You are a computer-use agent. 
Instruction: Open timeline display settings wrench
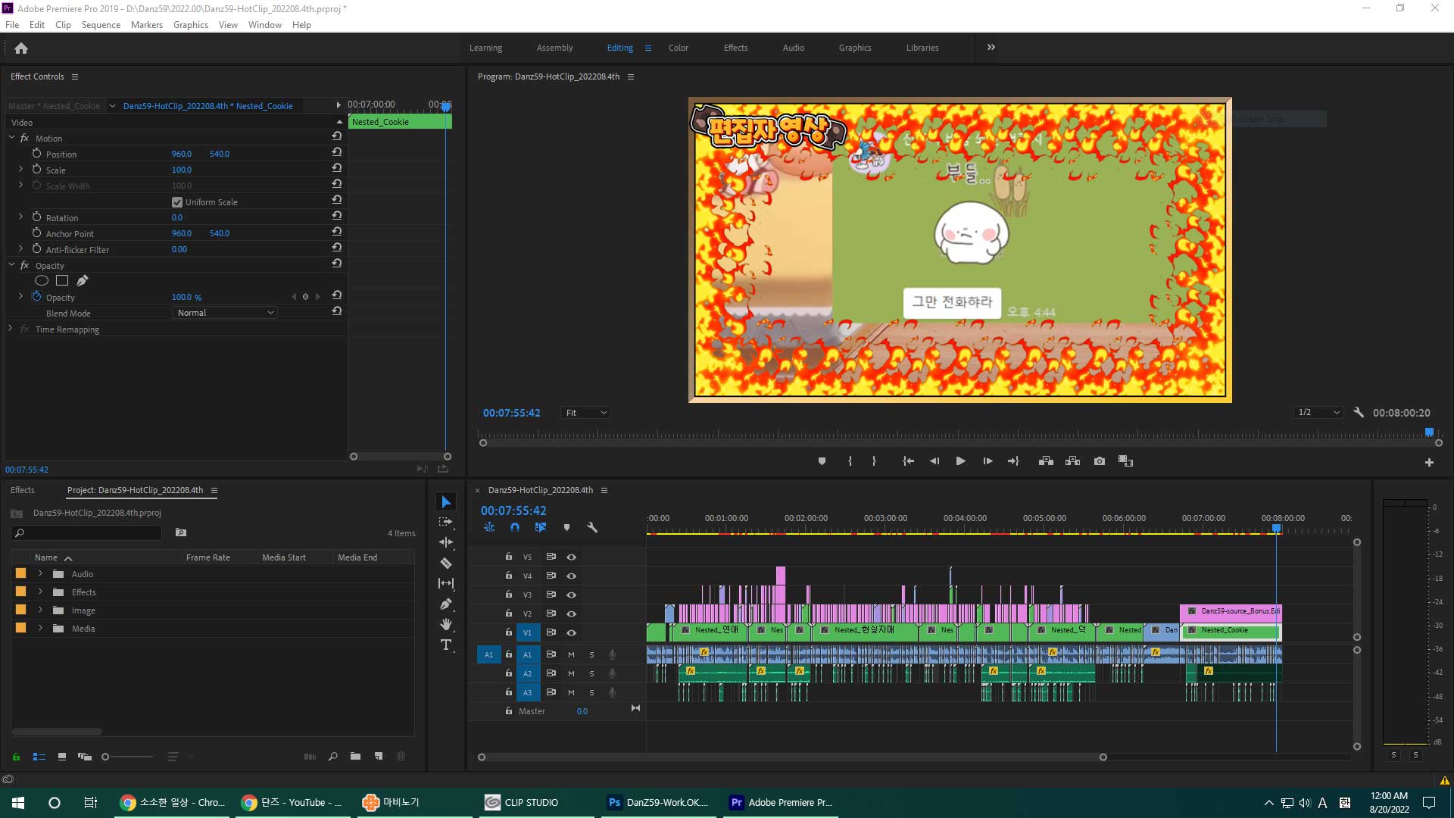592,527
